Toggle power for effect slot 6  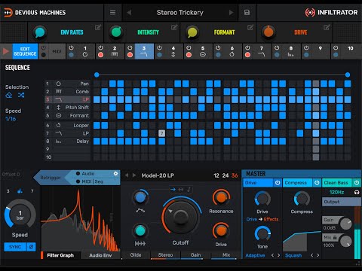(218, 47)
